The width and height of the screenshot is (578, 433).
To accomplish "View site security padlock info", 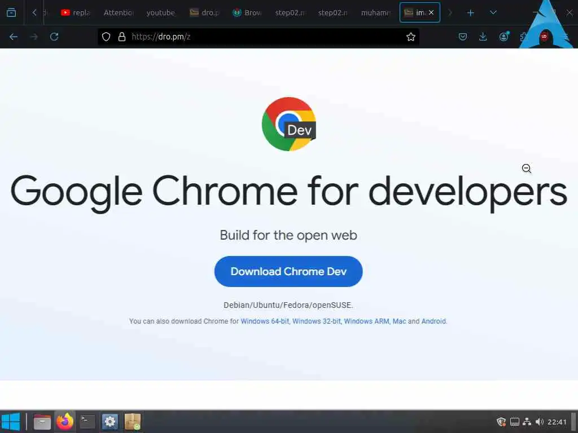I will (x=122, y=37).
